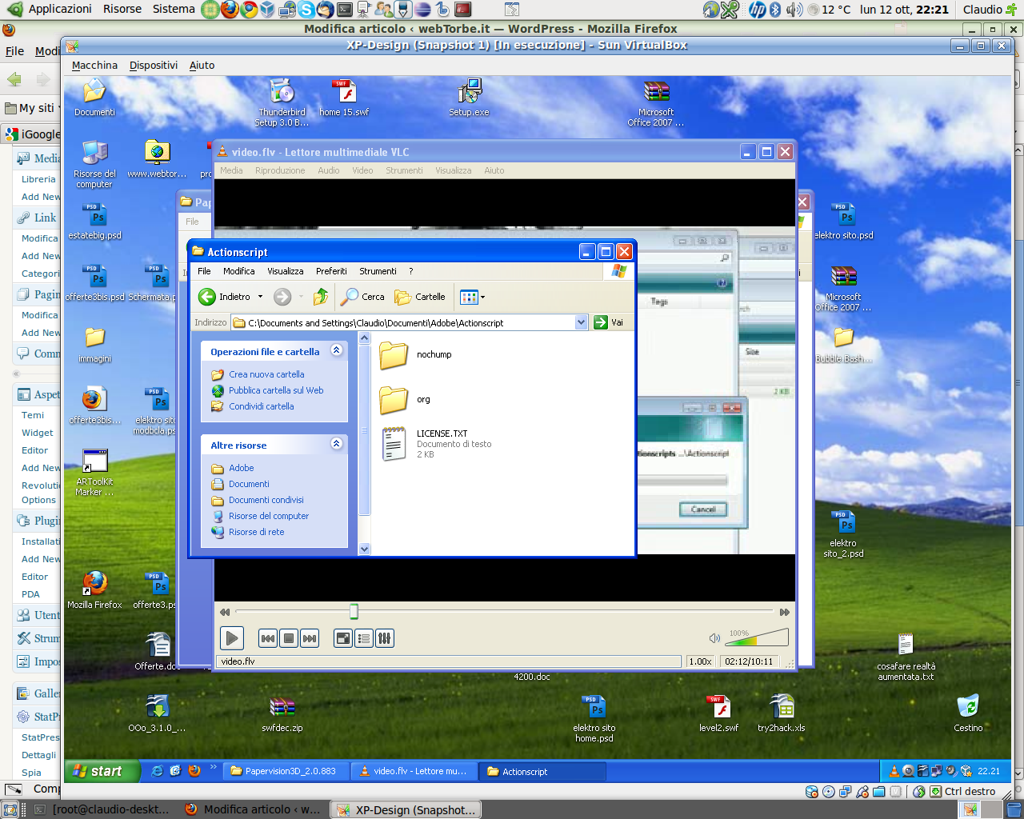Select the org folder

404,400
